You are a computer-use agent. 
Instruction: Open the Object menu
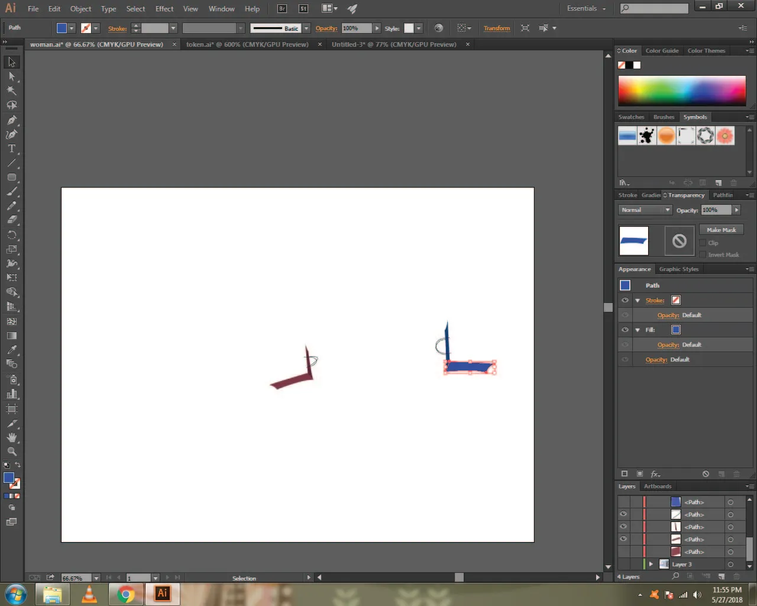[80, 9]
